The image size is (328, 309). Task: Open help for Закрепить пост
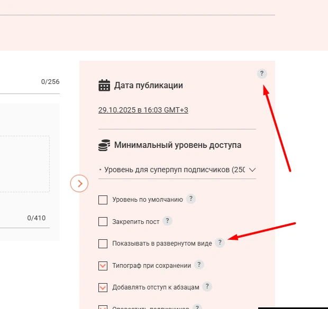[167, 221]
